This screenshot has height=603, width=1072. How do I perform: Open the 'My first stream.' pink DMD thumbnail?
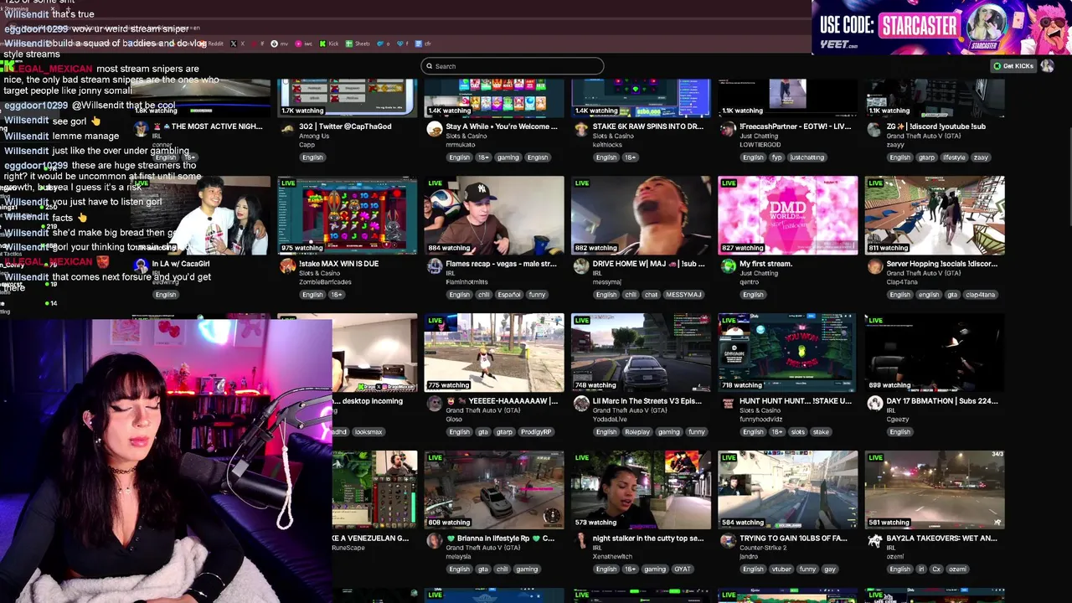click(x=787, y=215)
